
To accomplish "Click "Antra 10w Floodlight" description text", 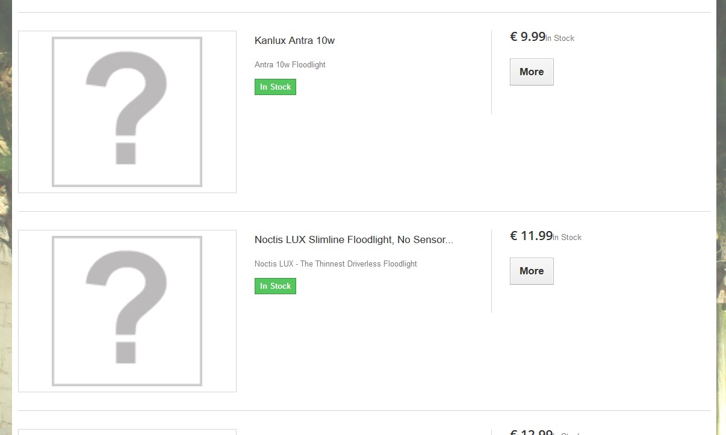I will 290,64.
